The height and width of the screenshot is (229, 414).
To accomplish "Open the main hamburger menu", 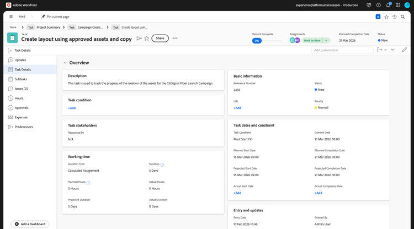I will click(x=11, y=17).
